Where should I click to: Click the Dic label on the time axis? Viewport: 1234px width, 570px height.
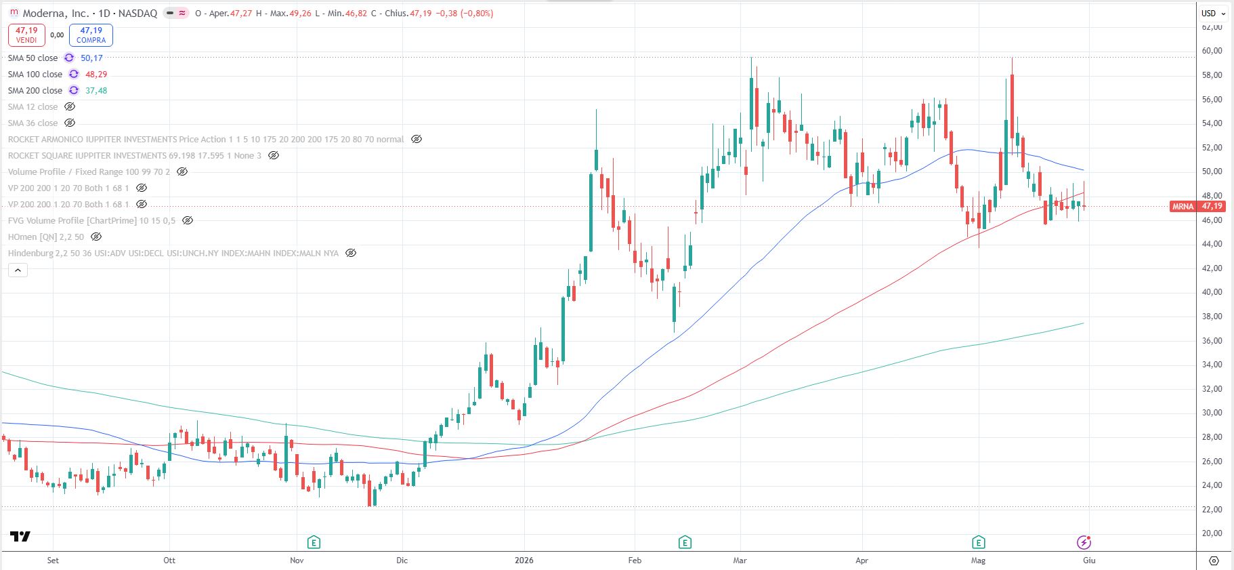pyautogui.click(x=402, y=561)
